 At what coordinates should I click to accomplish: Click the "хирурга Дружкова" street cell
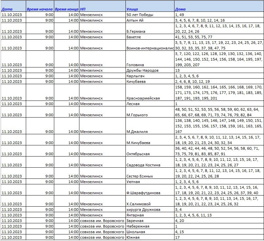149,210
